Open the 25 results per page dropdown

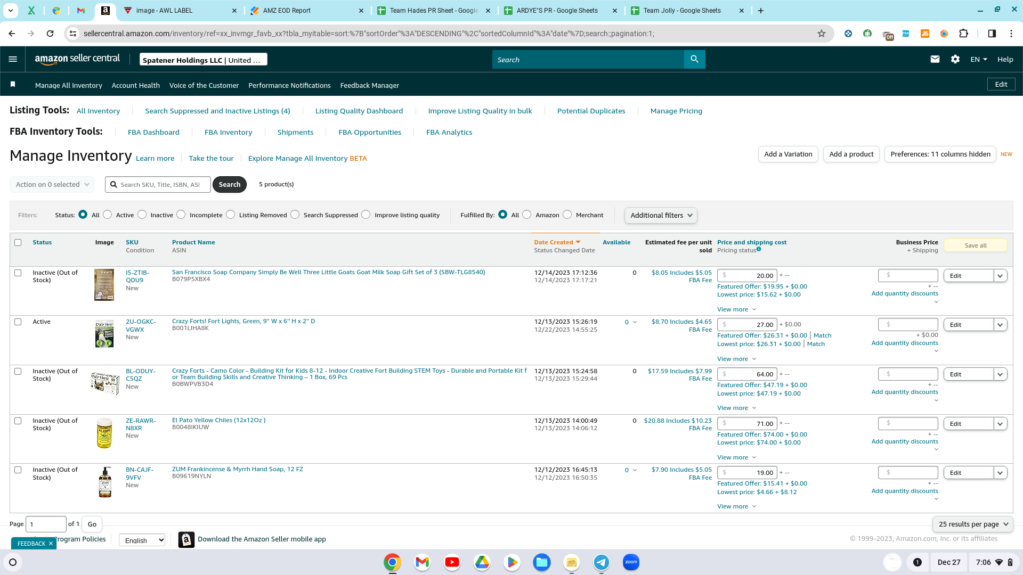point(973,524)
